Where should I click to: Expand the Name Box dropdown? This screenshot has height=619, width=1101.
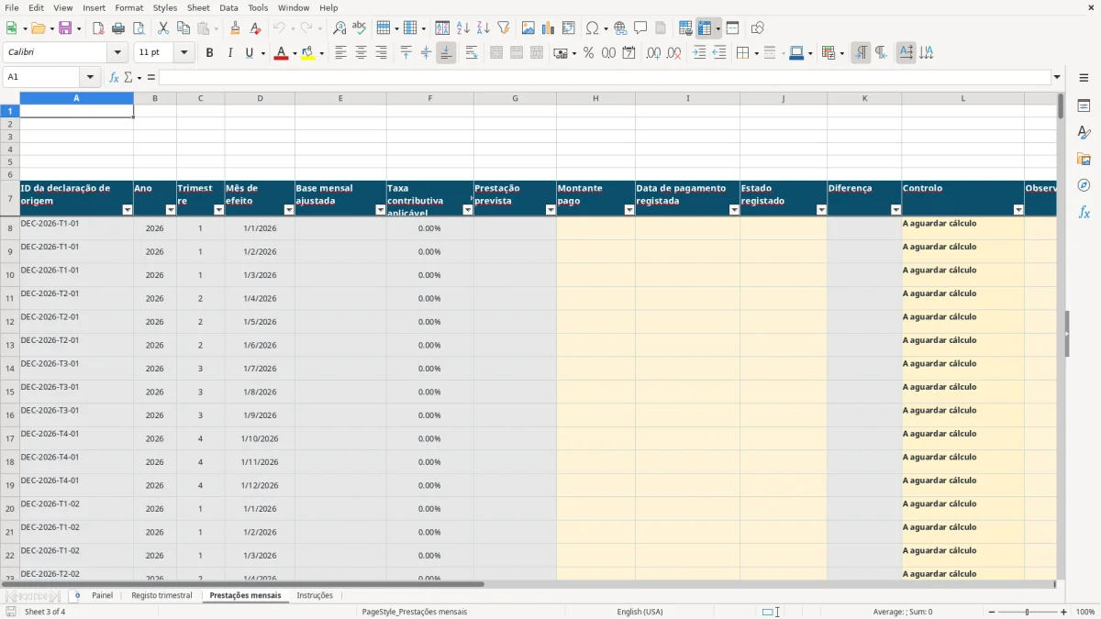tap(90, 77)
